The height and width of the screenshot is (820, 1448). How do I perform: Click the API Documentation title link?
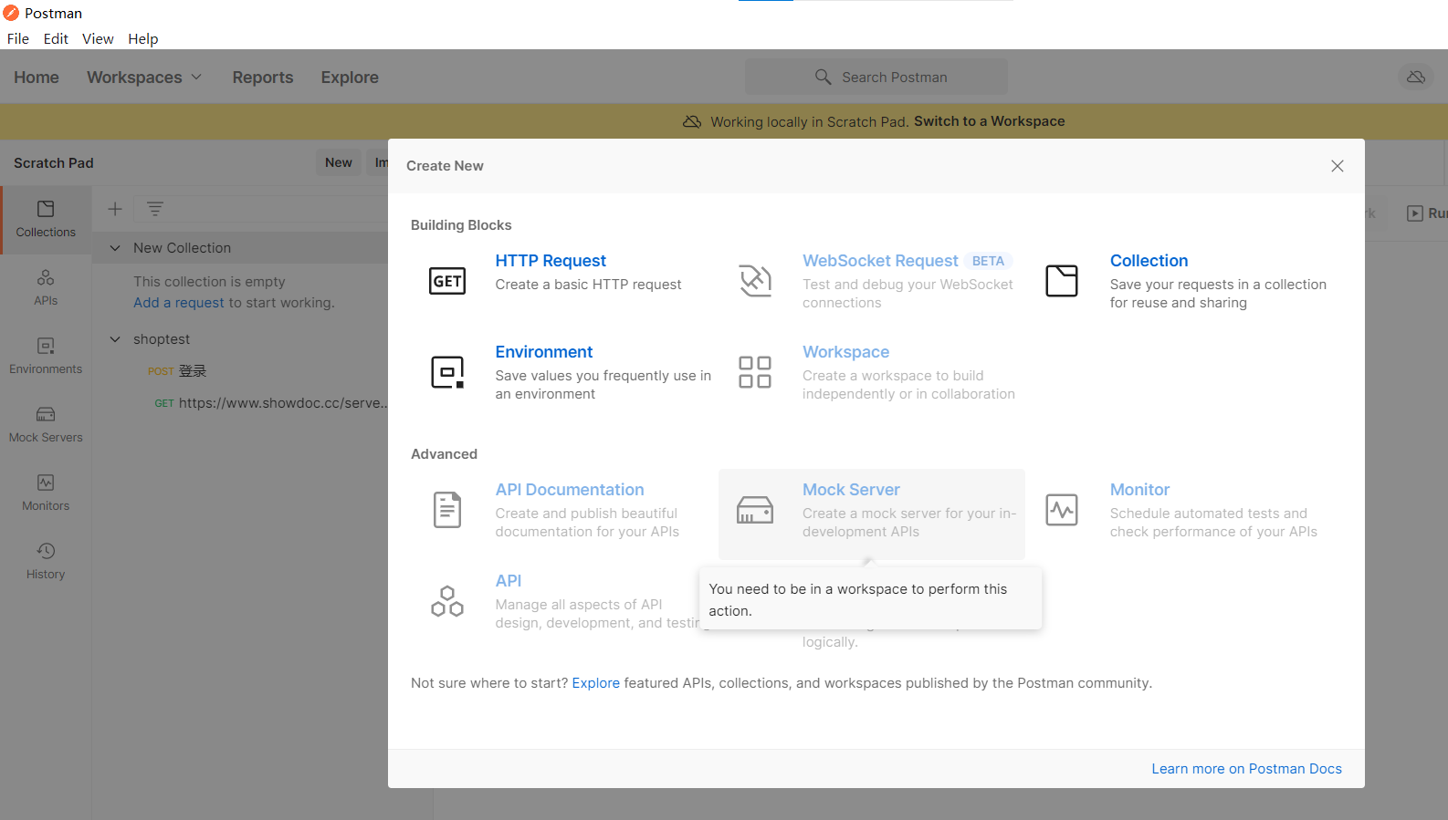tap(570, 490)
